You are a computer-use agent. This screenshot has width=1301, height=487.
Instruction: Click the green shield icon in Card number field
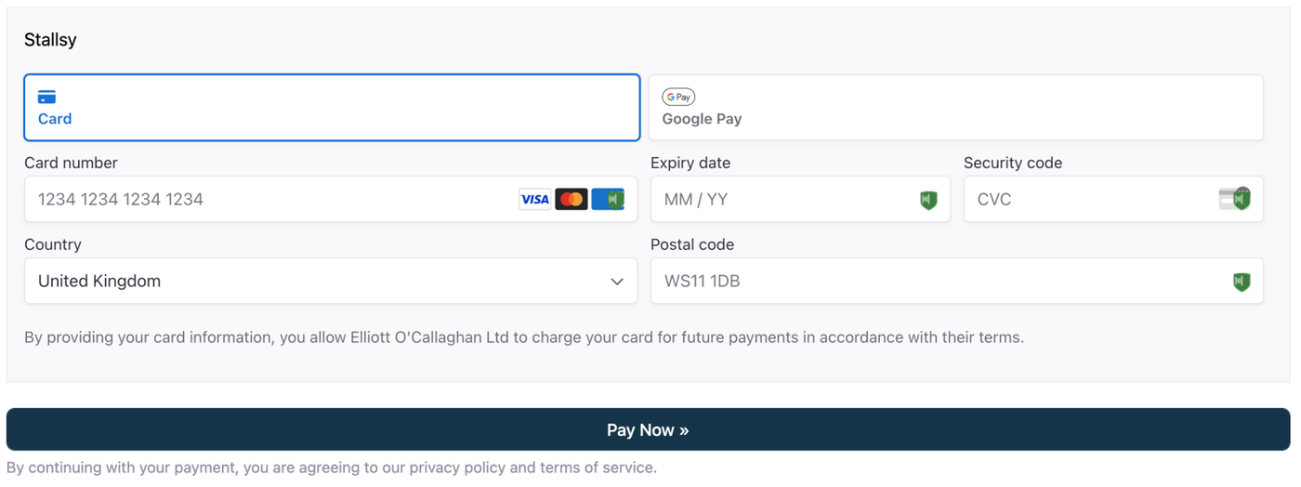point(613,199)
